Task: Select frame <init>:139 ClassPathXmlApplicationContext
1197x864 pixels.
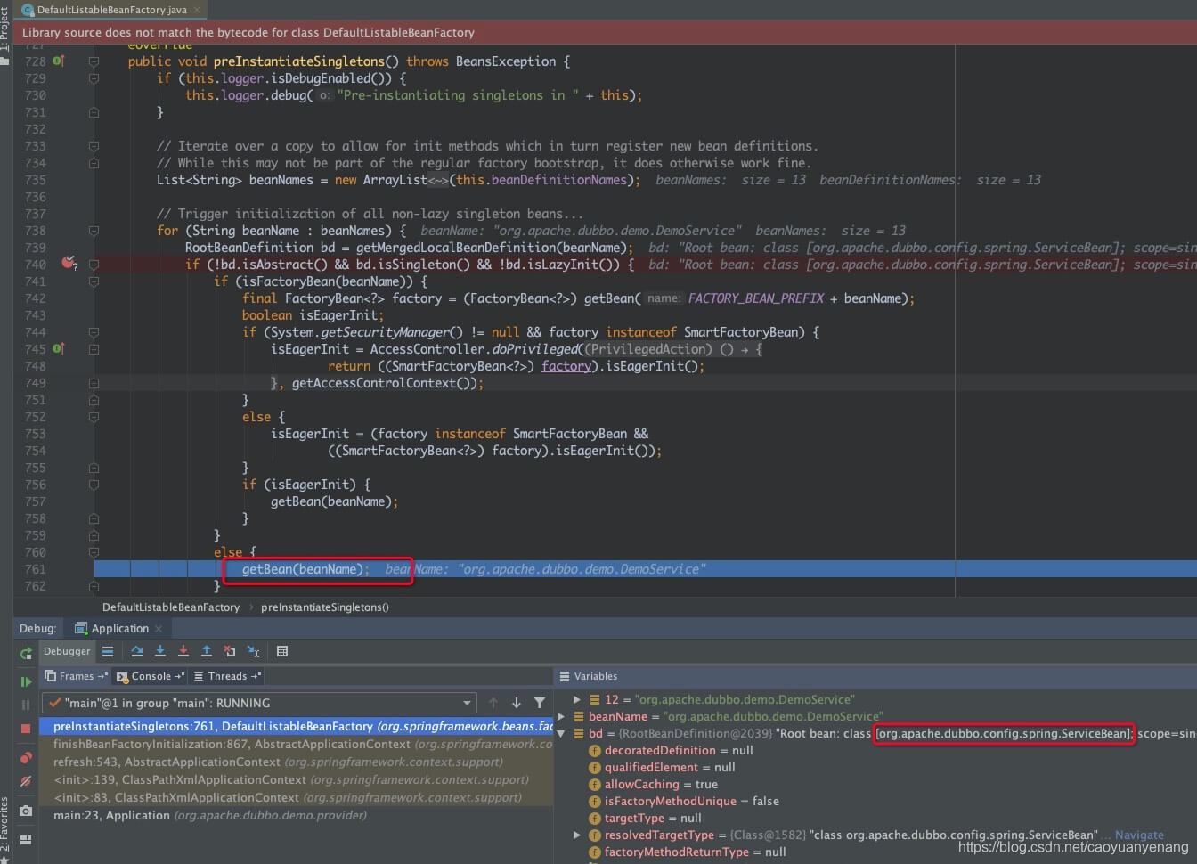Action: coord(297,779)
